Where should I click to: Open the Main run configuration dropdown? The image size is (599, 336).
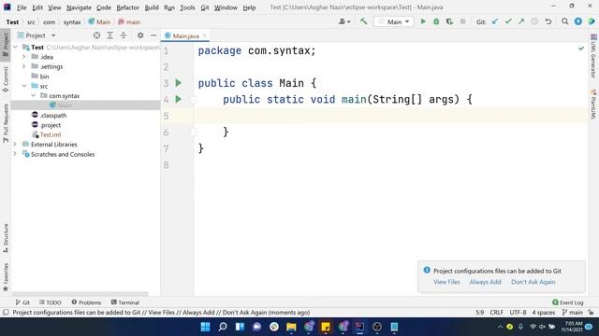pyautogui.click(x=393, y=22)
